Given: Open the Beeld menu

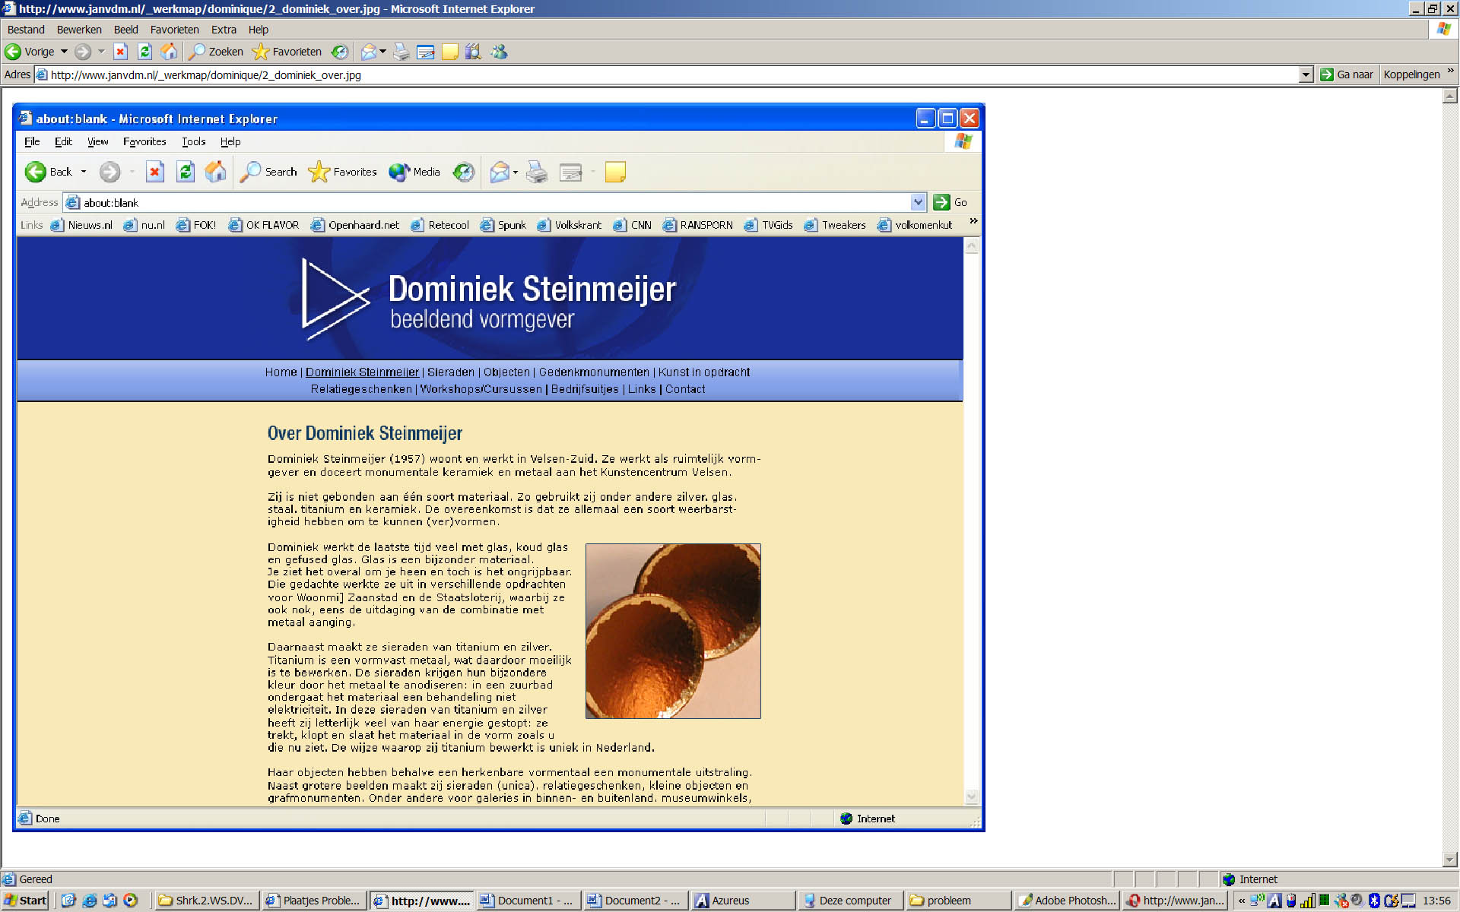Looking at the screenshot, I should point(126,30).
